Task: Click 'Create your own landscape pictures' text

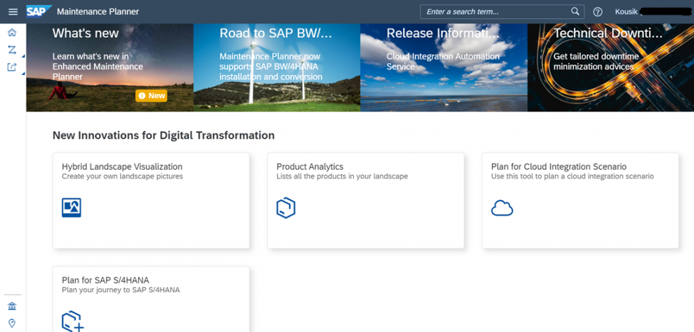Action: click(122, 176)
